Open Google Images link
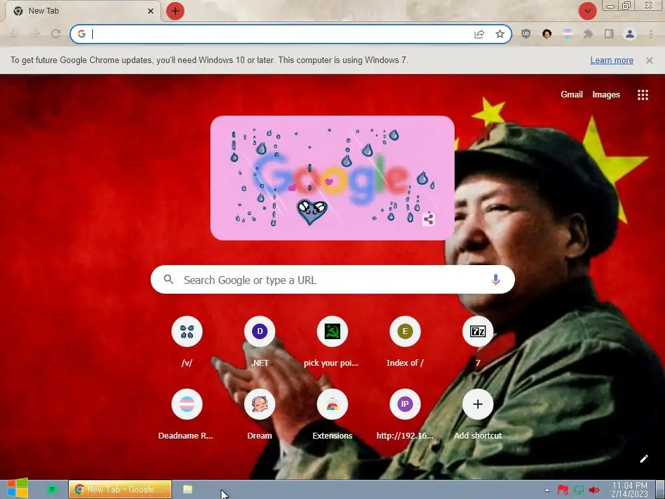The height and width of the screenshot is (499, 665). coord(606,95)
